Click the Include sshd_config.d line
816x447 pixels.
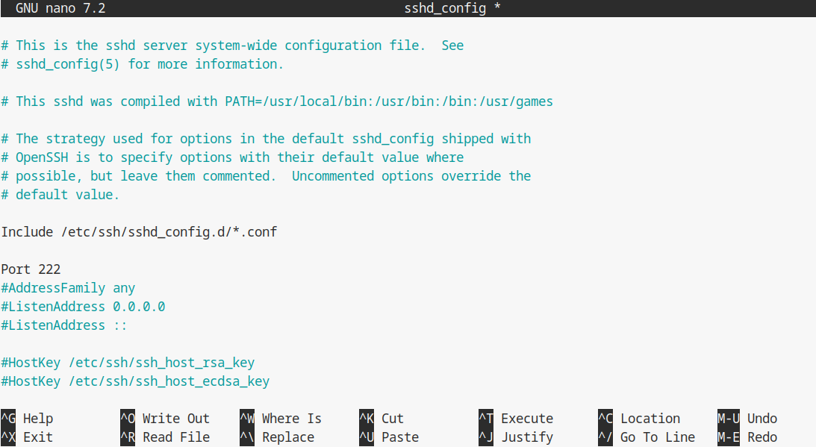tap(139, 232)
